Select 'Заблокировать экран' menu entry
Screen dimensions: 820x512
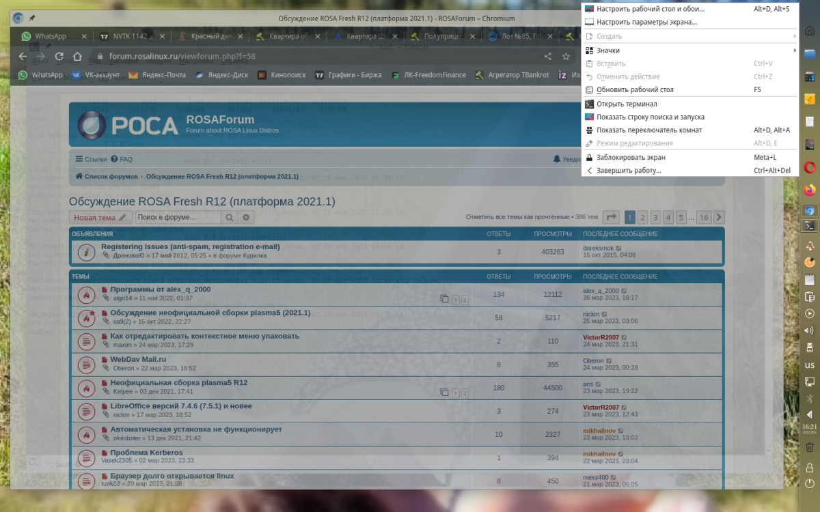tap(689, 157)
